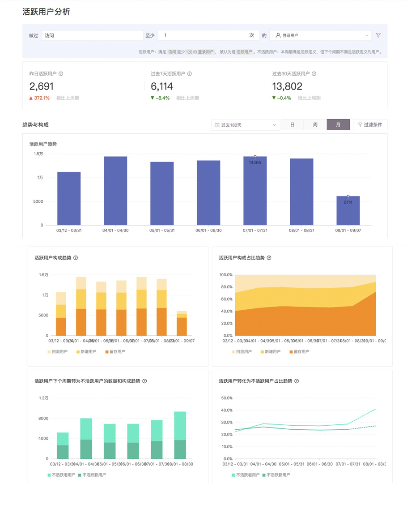Image resolution: width=420 pixels, height=526 pixels.
Task: Click the filter funnel icon beside 登录用户
Action: click(x=378, y=35)
